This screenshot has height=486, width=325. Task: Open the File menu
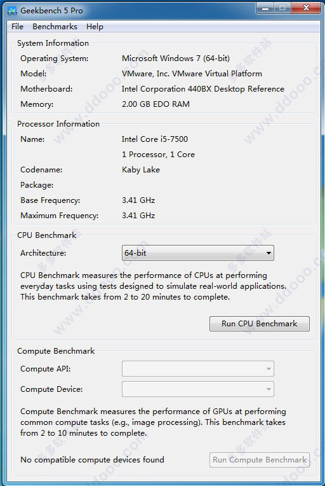click(17, 27)
